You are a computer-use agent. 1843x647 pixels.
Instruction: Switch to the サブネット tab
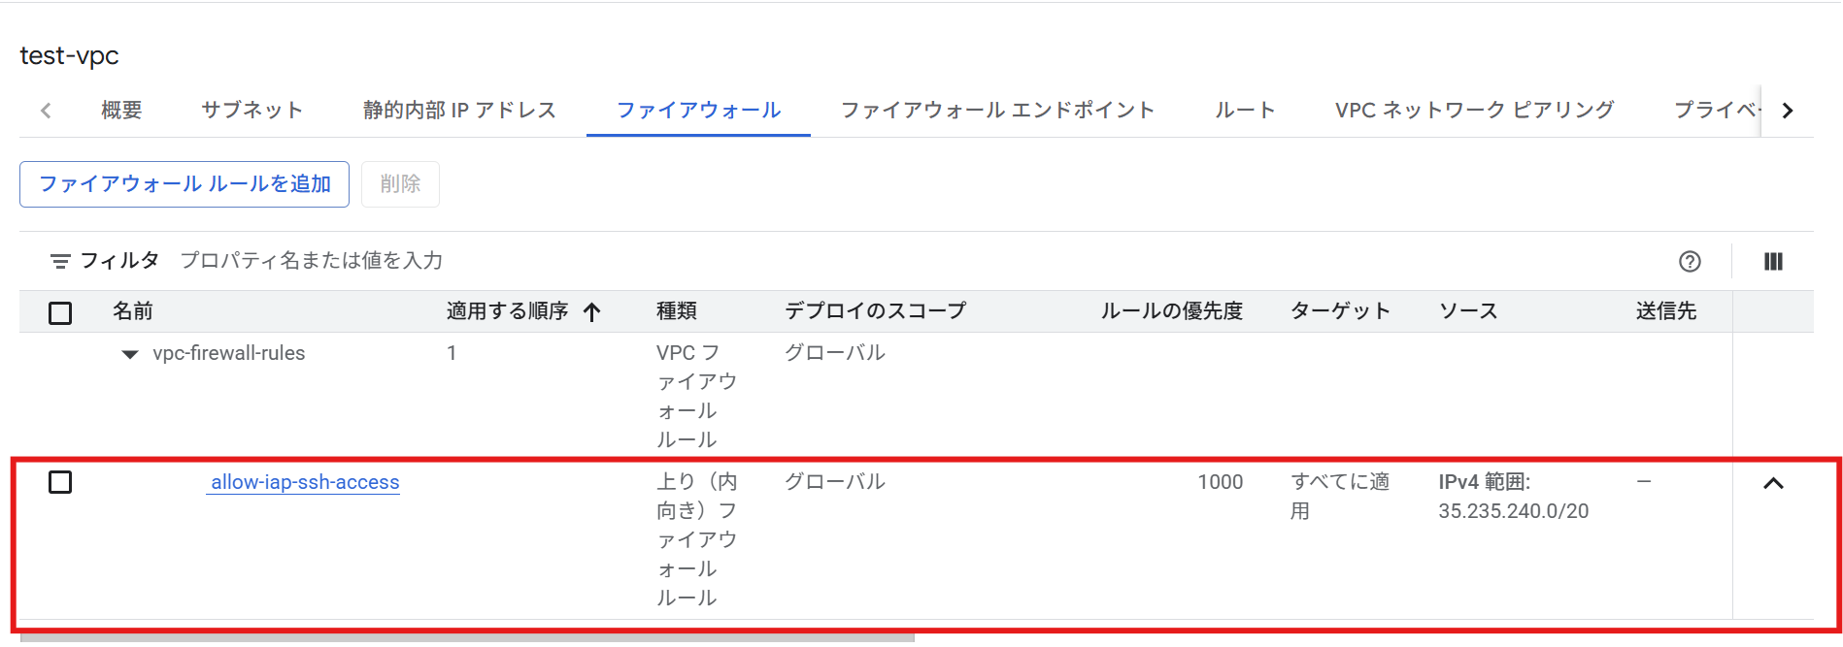251,111
